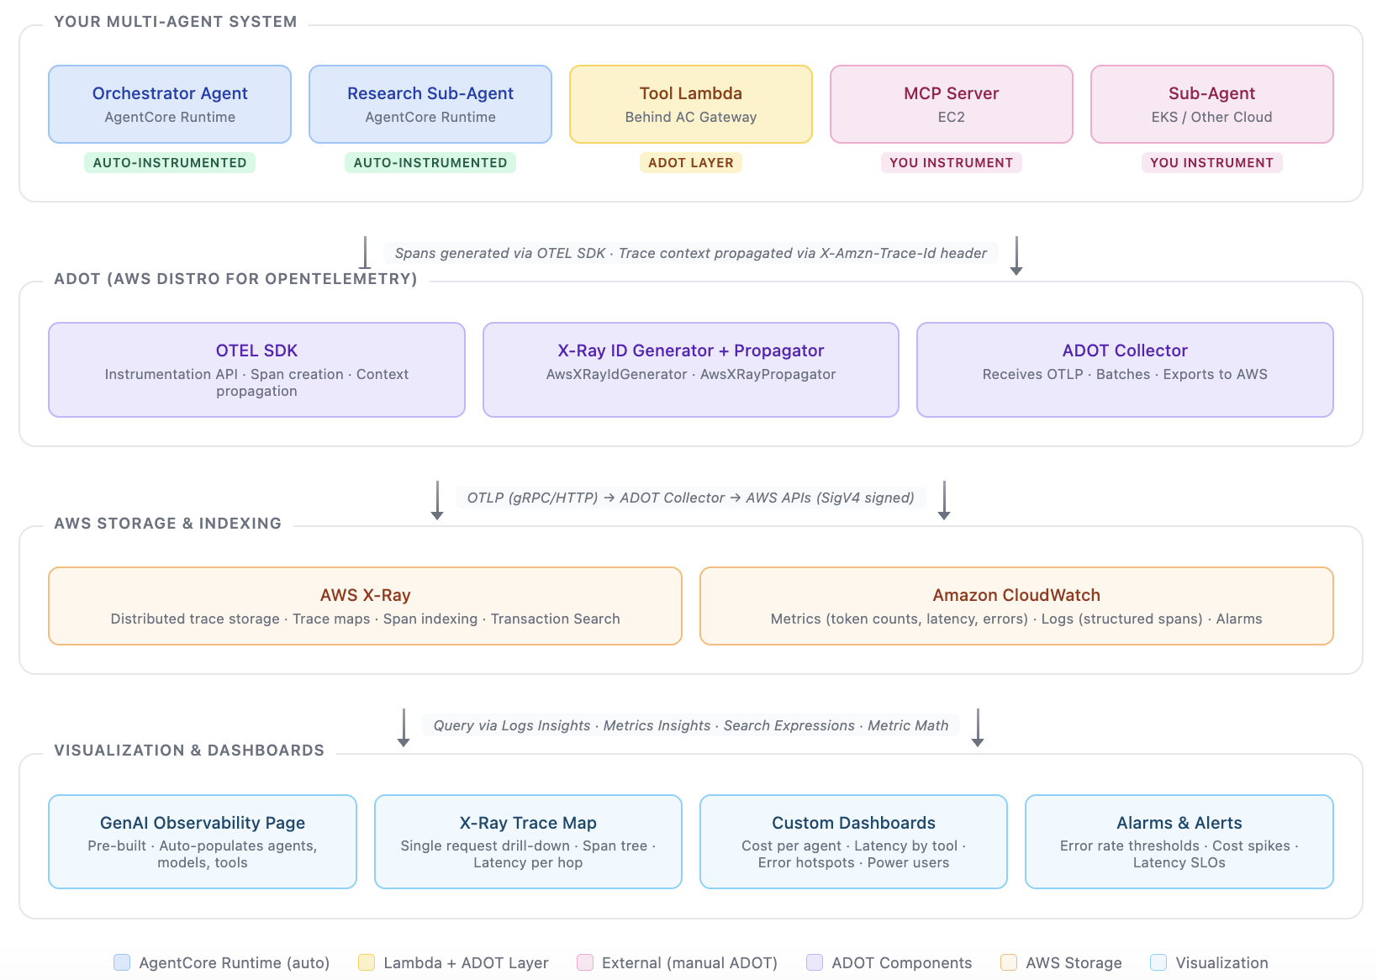Click the AWS Storage legend swatch

[x=1009, y=962]
